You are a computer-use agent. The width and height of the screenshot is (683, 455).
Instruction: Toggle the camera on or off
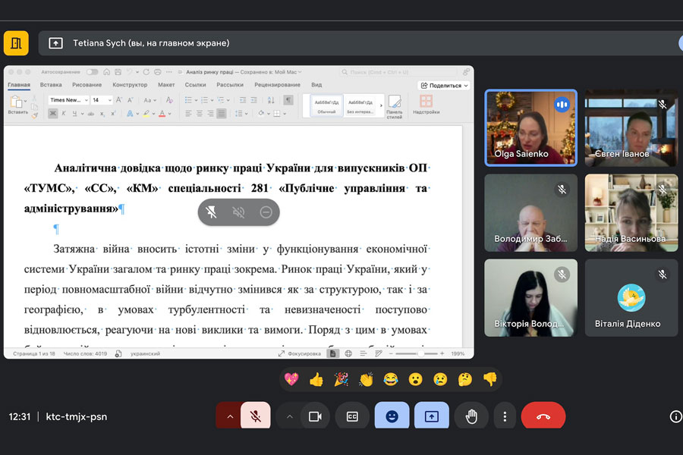[x=315, y=416]
